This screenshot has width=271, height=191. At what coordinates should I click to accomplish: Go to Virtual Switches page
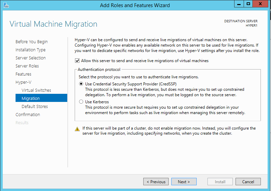(x=36, y=90)
